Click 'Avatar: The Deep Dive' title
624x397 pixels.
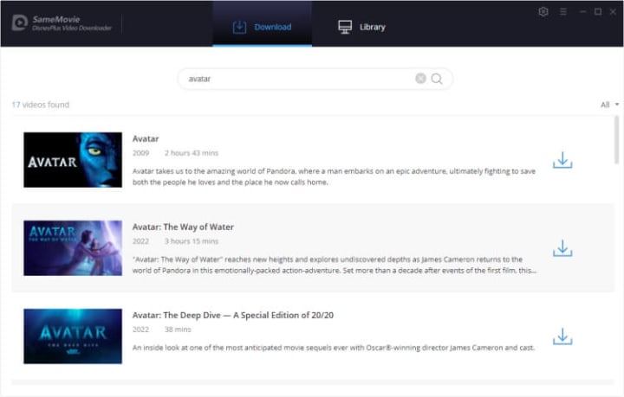pos(233,315)
